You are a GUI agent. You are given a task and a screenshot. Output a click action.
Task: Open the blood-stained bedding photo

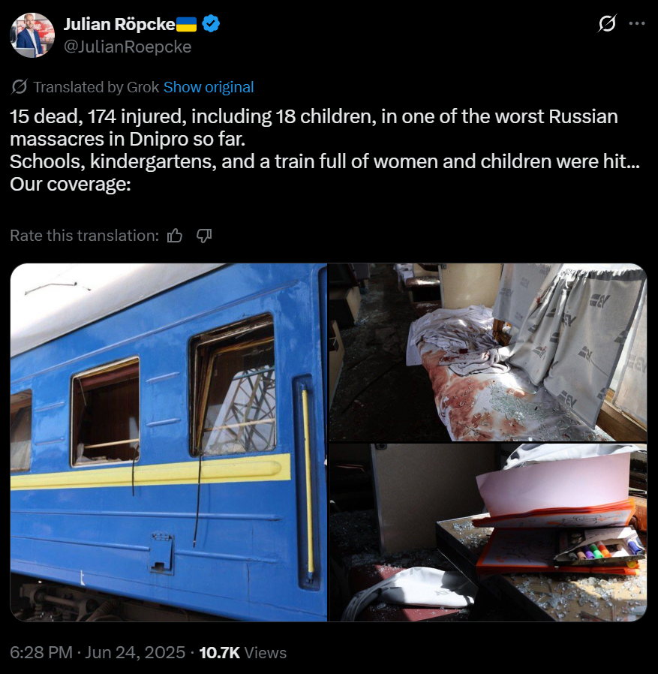click(x=488, y=353)
